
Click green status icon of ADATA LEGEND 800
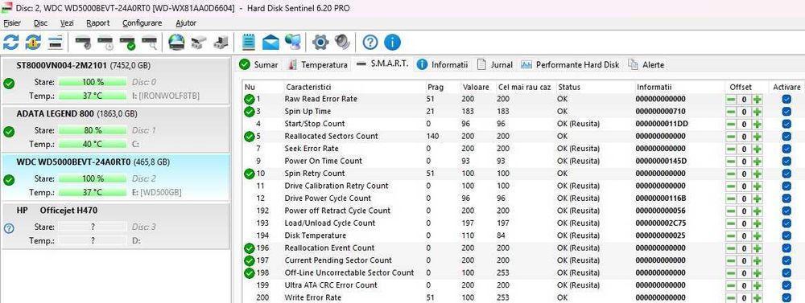point(9,132)
